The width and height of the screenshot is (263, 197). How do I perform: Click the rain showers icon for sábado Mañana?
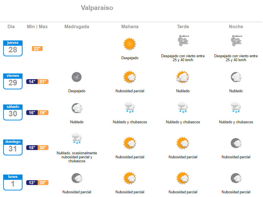click(130, 107)
